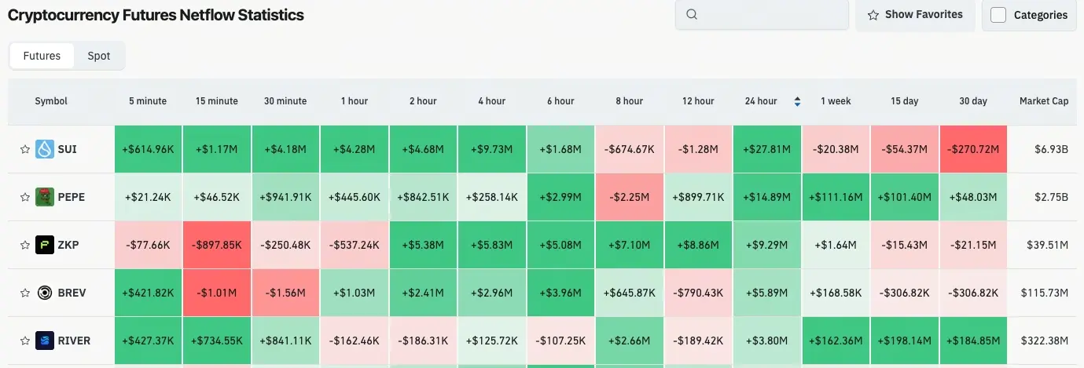This screenshot has height=368, width=1084.
Task: Open the BREV symbol link
Action: tap(72, 293)
